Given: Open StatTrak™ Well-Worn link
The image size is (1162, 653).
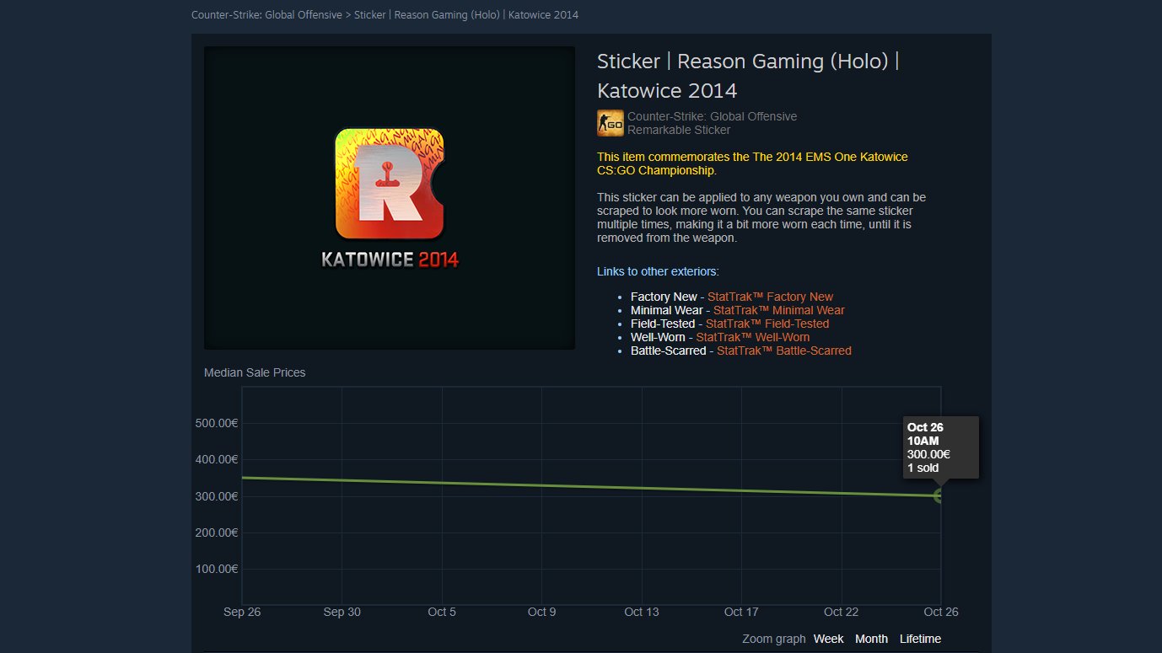Looking at the screenshot, I should 752,337.
